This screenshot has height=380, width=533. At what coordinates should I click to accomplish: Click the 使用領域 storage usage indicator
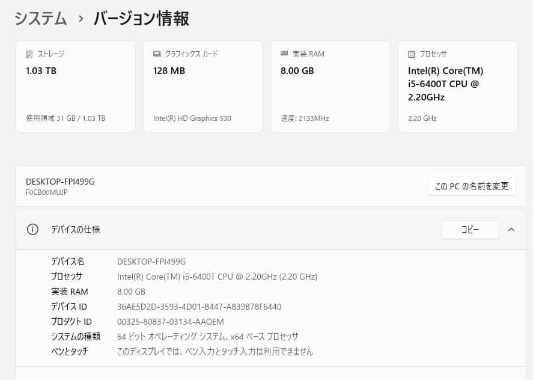point(65,118)
